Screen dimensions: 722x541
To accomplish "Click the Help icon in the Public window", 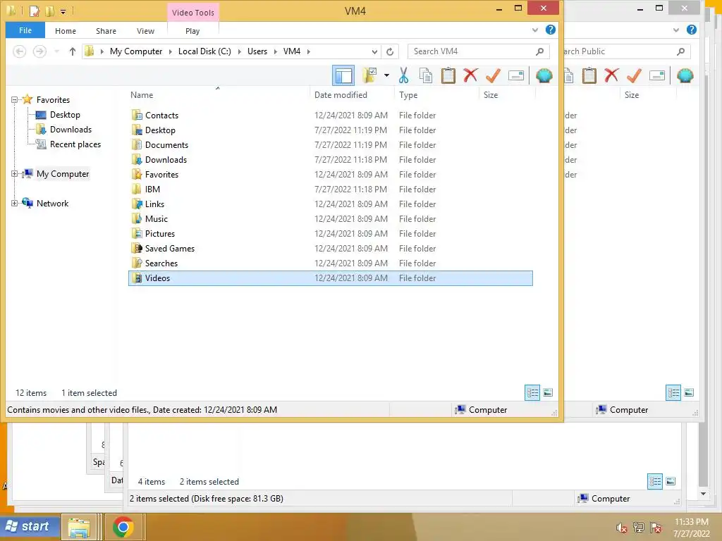I will coord(691,30).
